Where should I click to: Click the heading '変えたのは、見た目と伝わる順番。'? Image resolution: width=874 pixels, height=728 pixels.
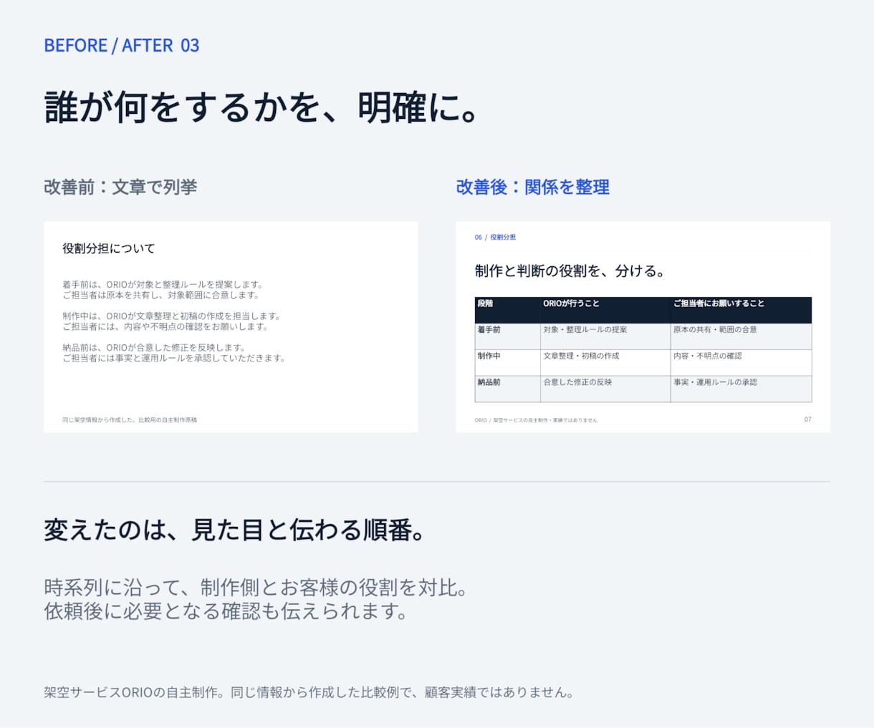[235, 530]
